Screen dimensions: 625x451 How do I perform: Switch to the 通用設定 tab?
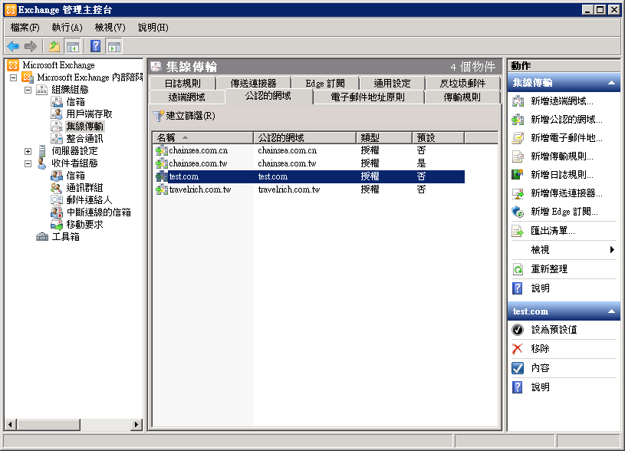click(x=392, y=84)
